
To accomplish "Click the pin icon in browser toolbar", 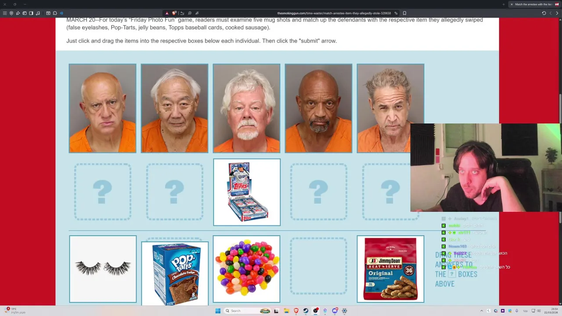I will tap(18, 13).
